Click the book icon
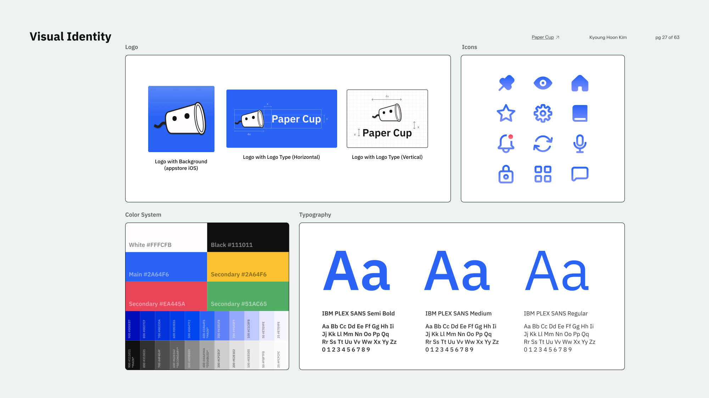 pyautogui.click(x=580, y=113)
